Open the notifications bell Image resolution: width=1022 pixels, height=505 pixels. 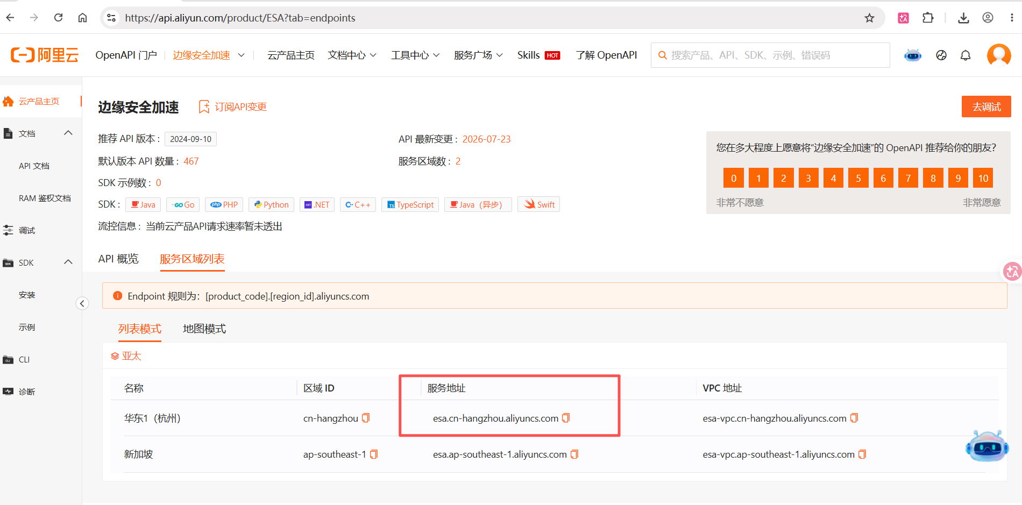pyautogui.click(x=966, y=55)
